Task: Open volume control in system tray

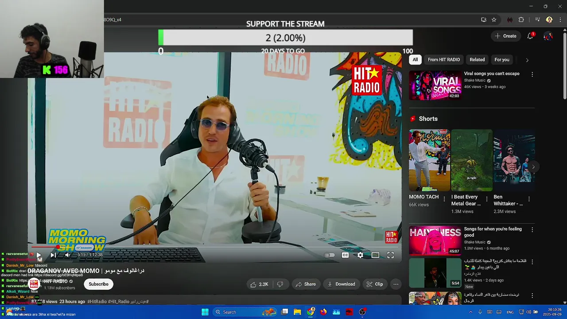Action: coord(528,312)
